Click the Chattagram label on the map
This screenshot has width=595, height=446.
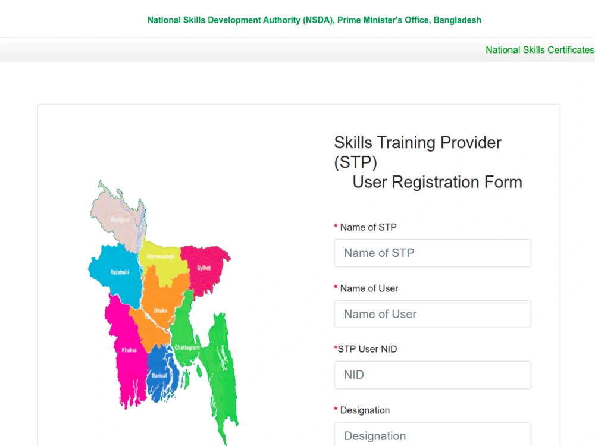click(x=187, y=347)
